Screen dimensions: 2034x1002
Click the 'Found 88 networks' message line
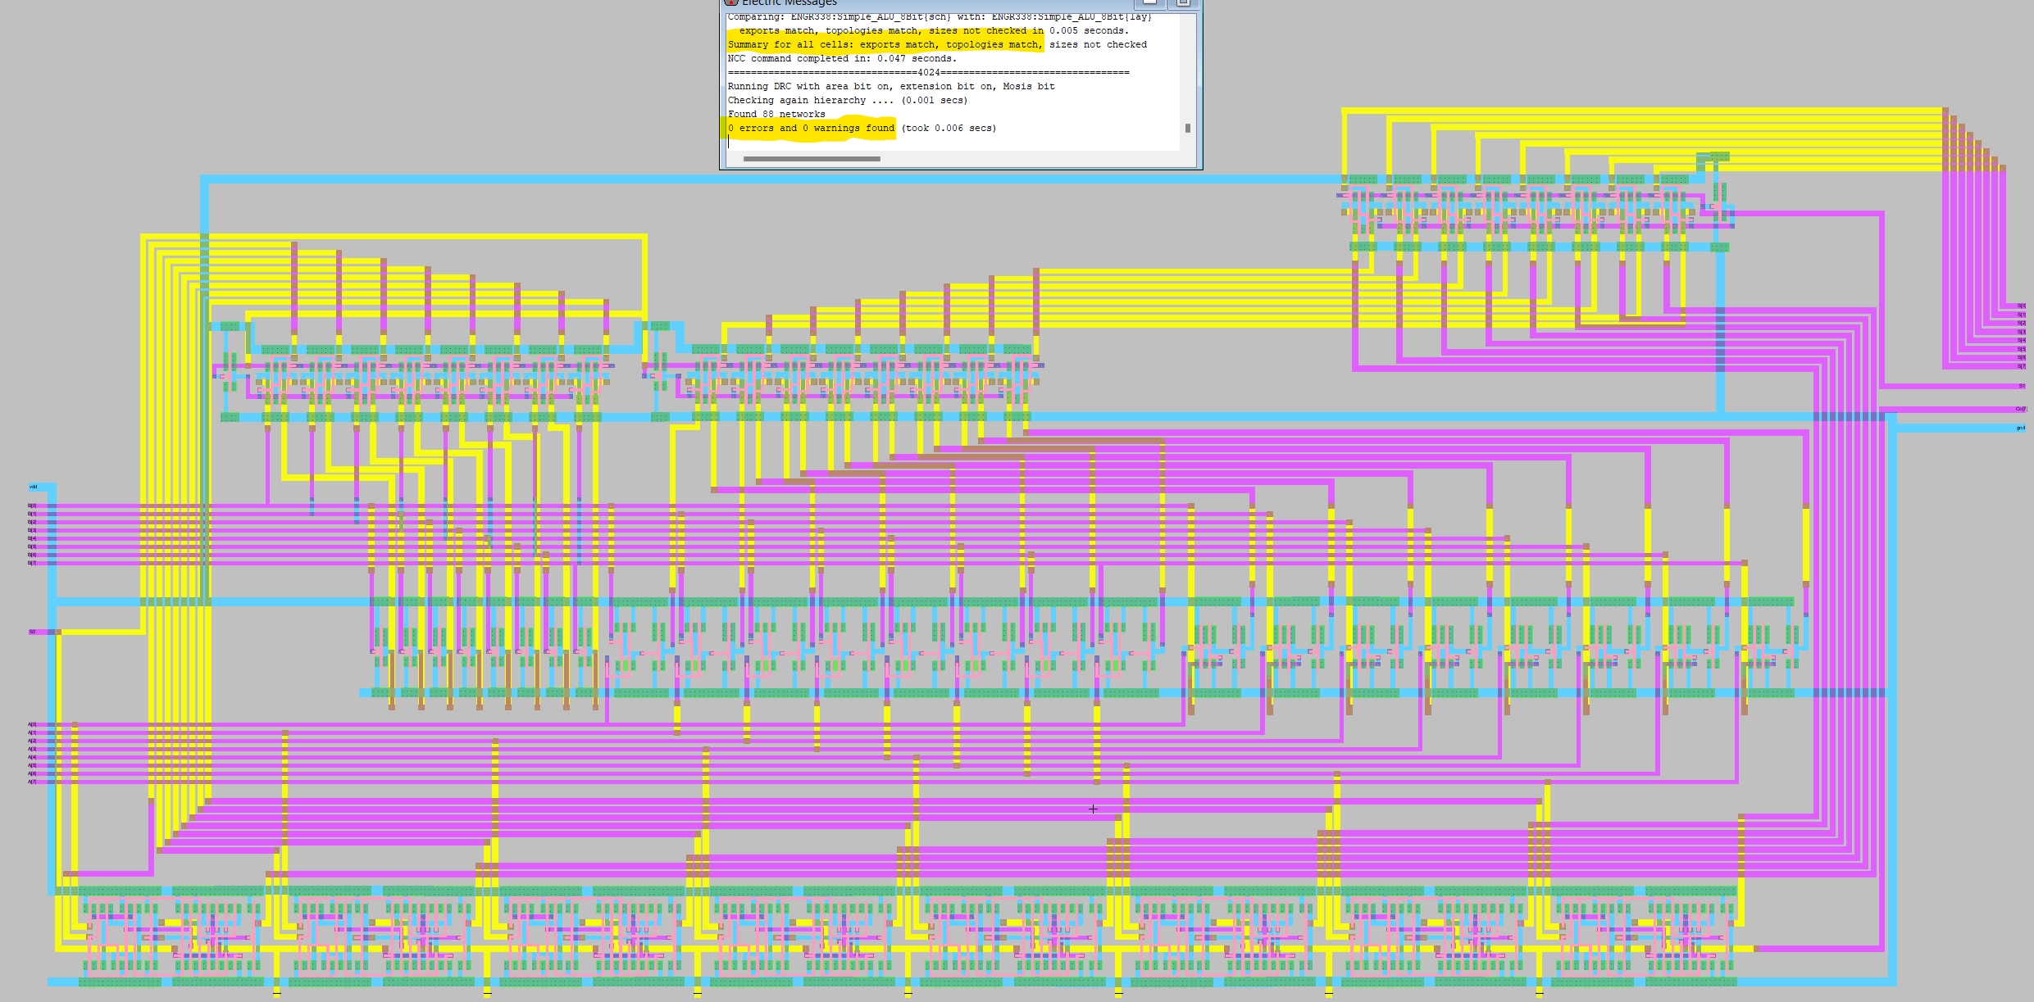click(x=776, y=115)
